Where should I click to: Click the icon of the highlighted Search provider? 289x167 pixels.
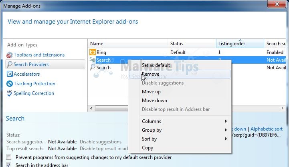click(93, 60)
